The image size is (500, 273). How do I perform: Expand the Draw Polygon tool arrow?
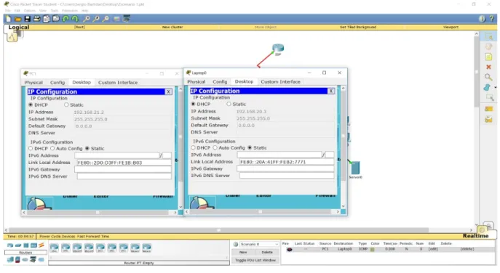[x=495, y=88]
